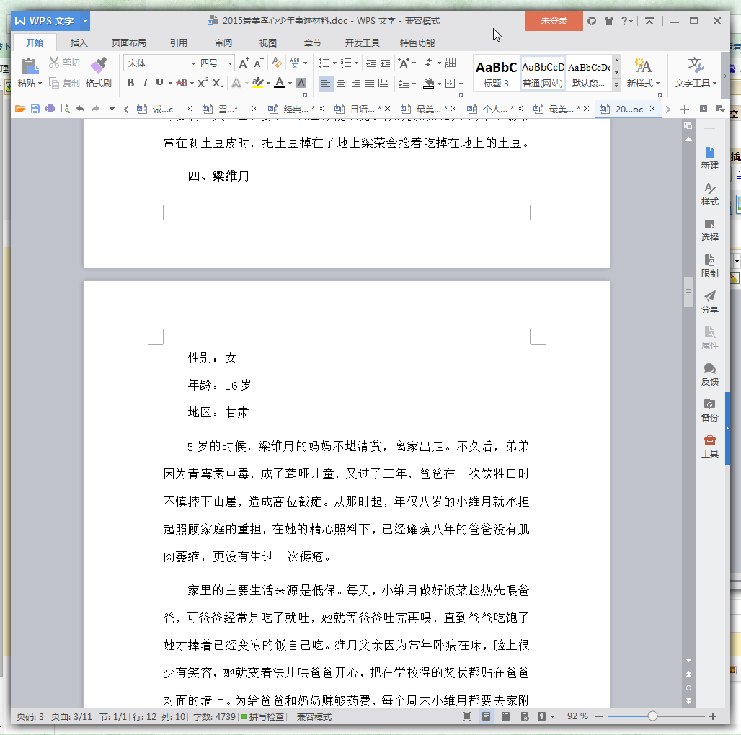
Task: Open Feedback (反馈) side panel icon
Action: (x=709, y=375)
